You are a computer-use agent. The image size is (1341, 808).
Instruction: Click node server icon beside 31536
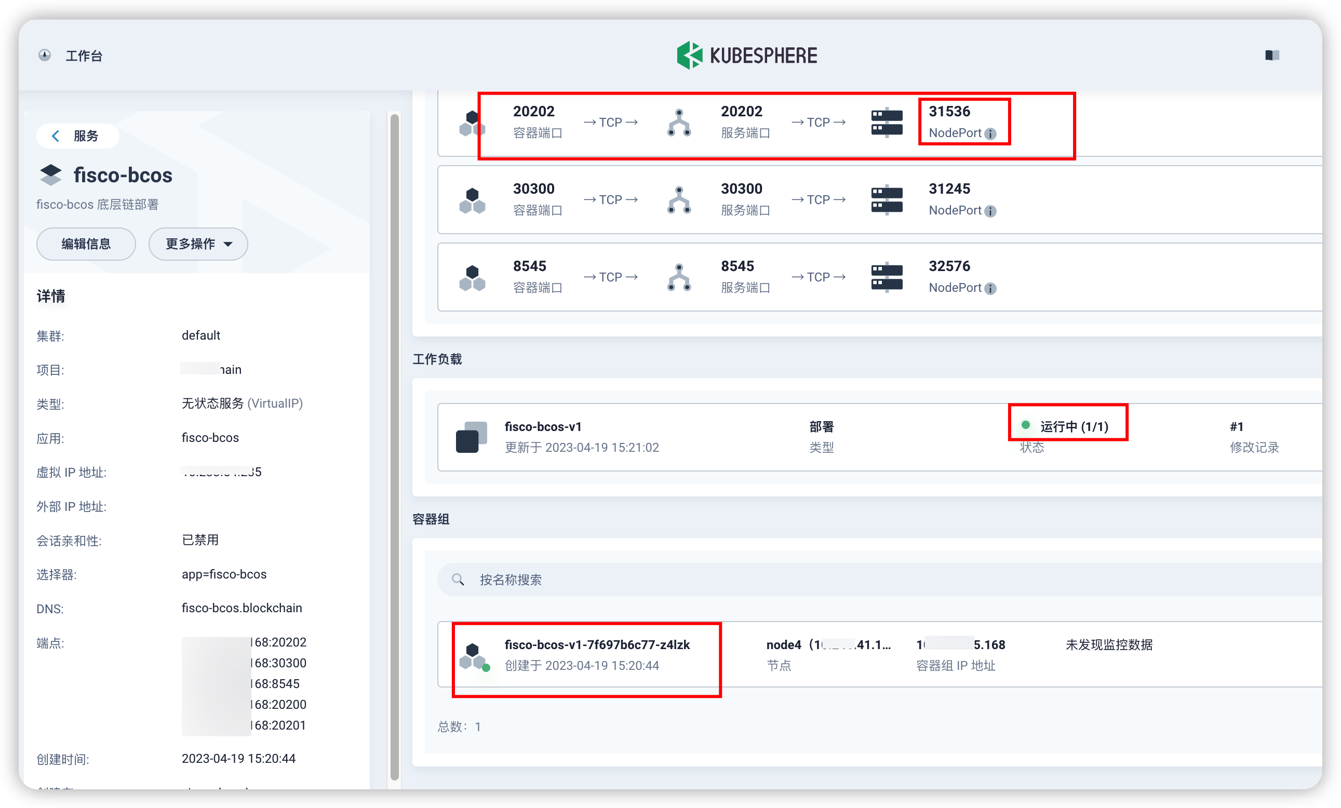[x=887, y=123]
